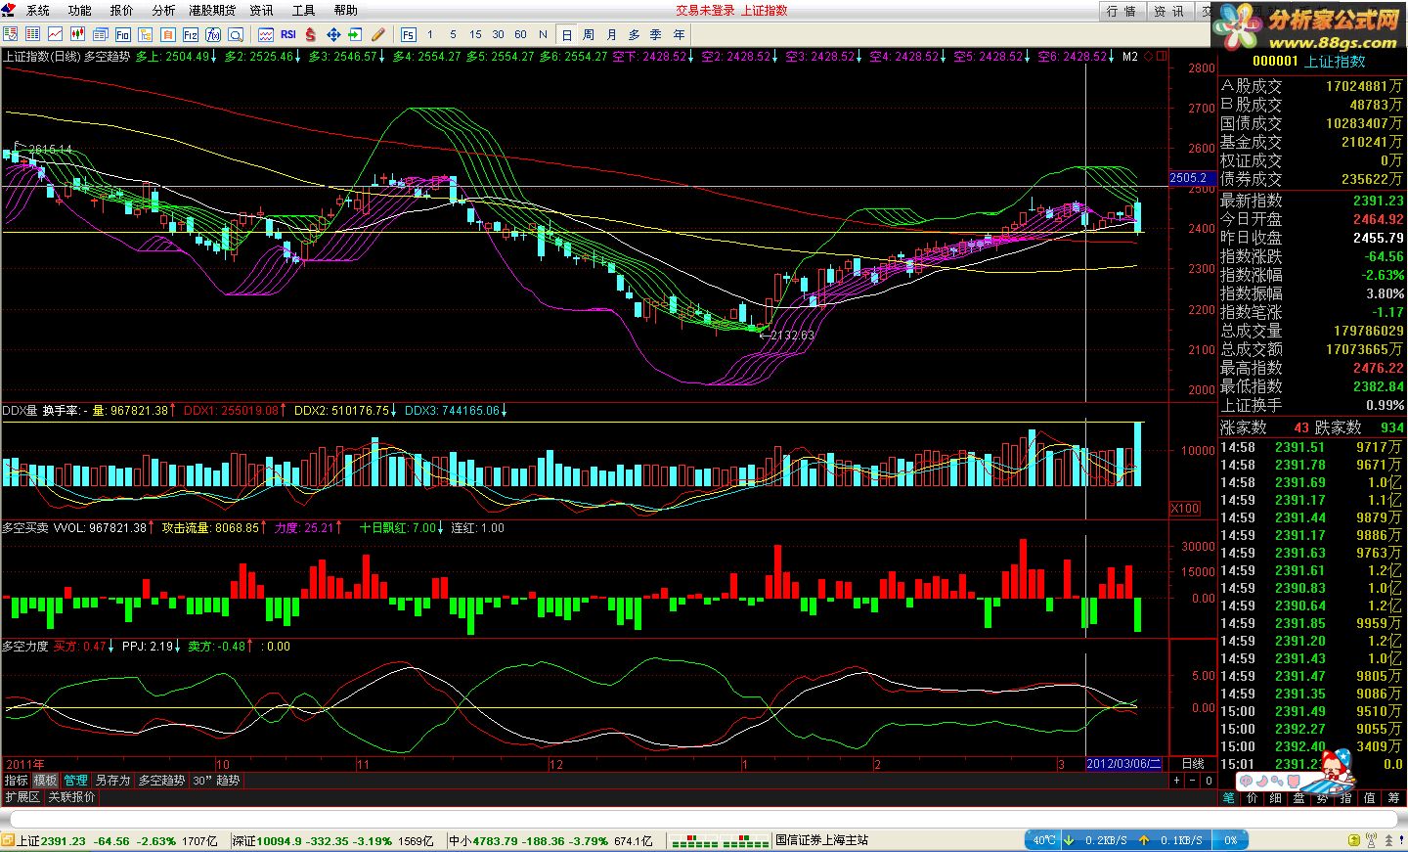Image resolution: width=1408 pixels, height=852 pixels.
Task: Click the F5 toolbar icon
Action: coord(408,34)
